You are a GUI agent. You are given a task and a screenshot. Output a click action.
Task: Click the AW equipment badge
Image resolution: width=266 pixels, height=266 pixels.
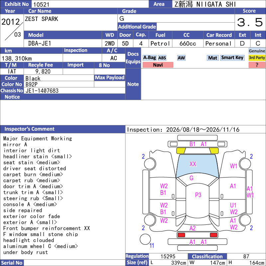(181, 58)
